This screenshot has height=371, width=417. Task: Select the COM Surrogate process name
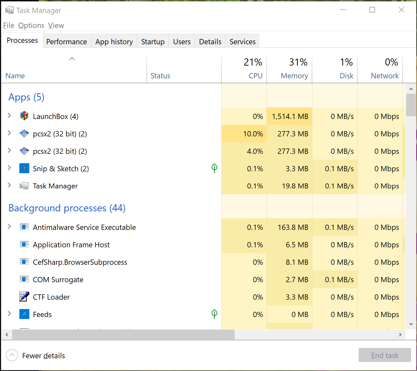(58, 280)
